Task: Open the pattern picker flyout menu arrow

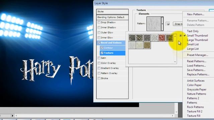Action: tap(181, 36)
